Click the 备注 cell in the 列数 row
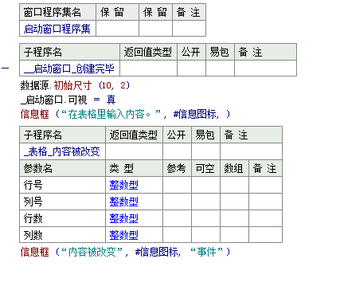 click(x=265, y=235)
